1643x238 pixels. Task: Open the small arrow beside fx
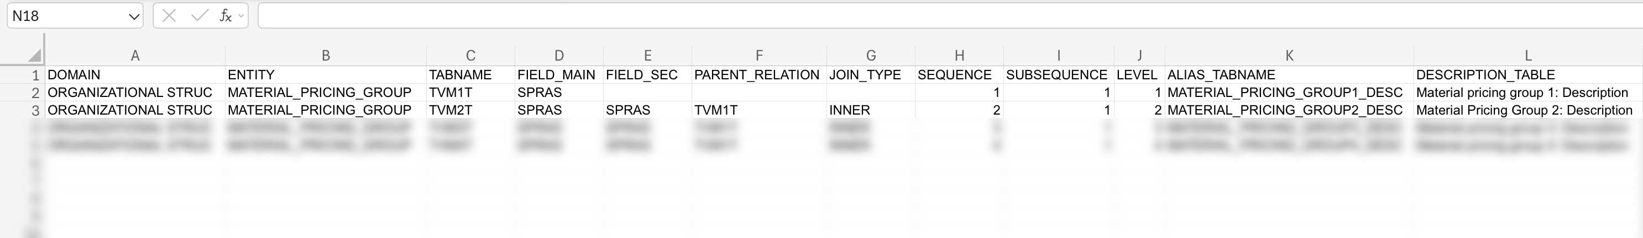pyautogui.click(x=240, y=16)
